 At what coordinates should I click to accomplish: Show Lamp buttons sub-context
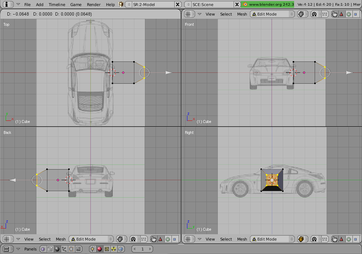[x=93, y=249]
